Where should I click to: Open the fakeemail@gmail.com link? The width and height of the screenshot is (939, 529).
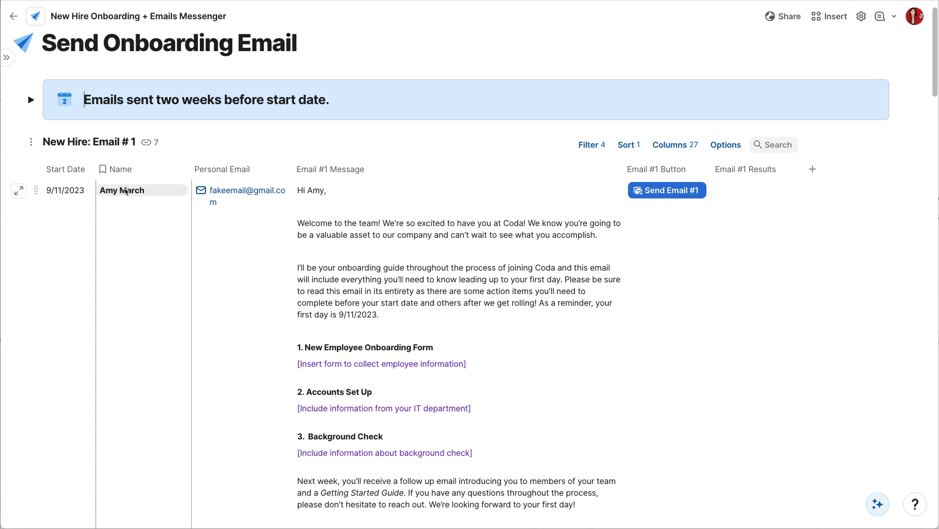[247, 190]
